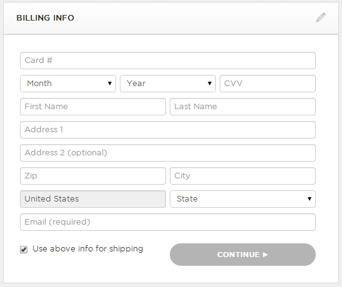
Task: Click the Email (required) field
Action: click(168, 222)
